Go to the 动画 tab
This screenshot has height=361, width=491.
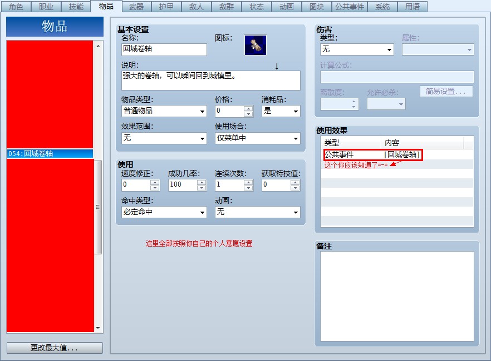click(287, 7)
